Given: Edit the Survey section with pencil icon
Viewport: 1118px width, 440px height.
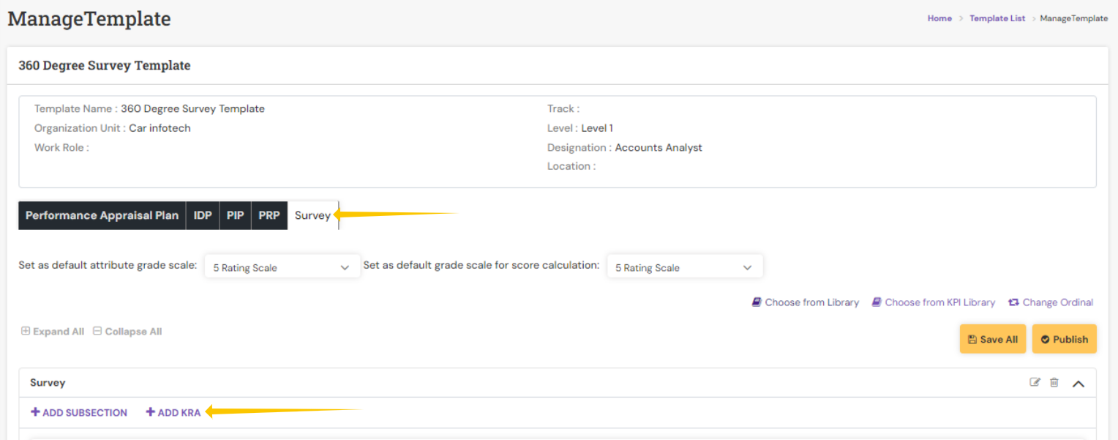Looking at the screenshot, I should [x=1035, y=382].
